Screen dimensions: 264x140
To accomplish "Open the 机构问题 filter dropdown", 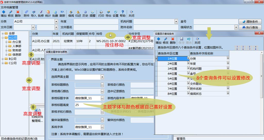I will [x=176, y=22].
